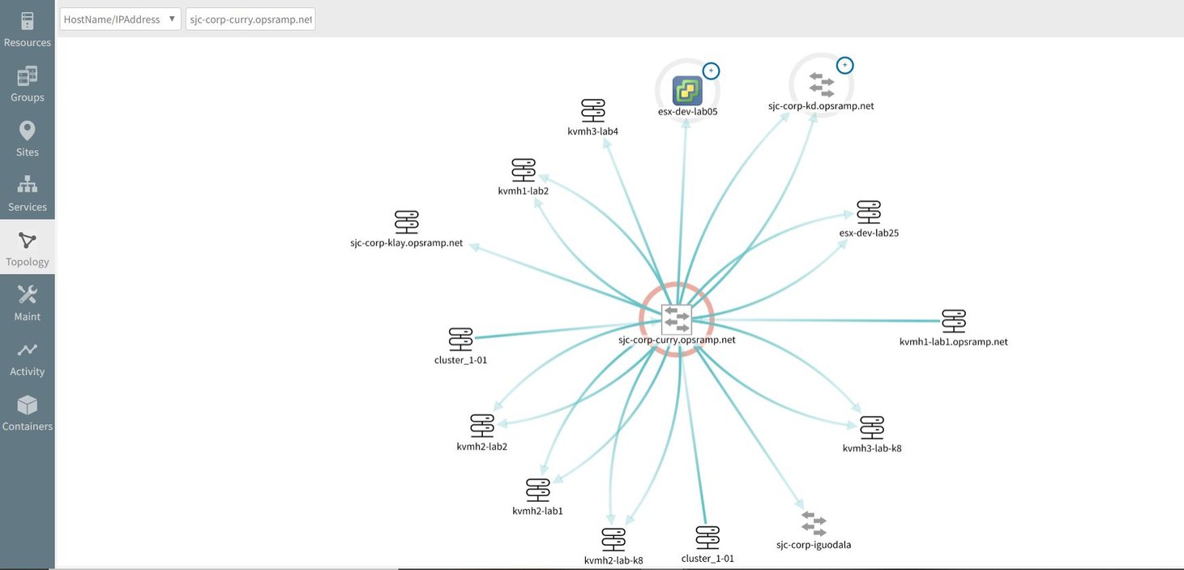Select the esx-dev-lab05 VMware node icon
The height and width of the screenshot is (570, 1184).
(x=687, y=90)
